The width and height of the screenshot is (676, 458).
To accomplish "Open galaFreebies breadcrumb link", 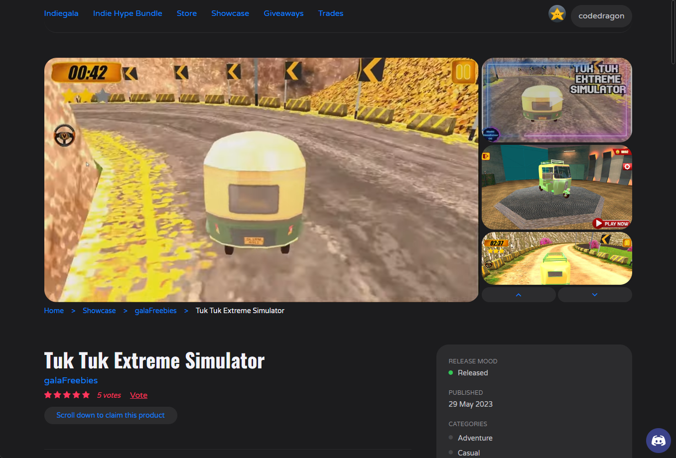I will point(156,311).
